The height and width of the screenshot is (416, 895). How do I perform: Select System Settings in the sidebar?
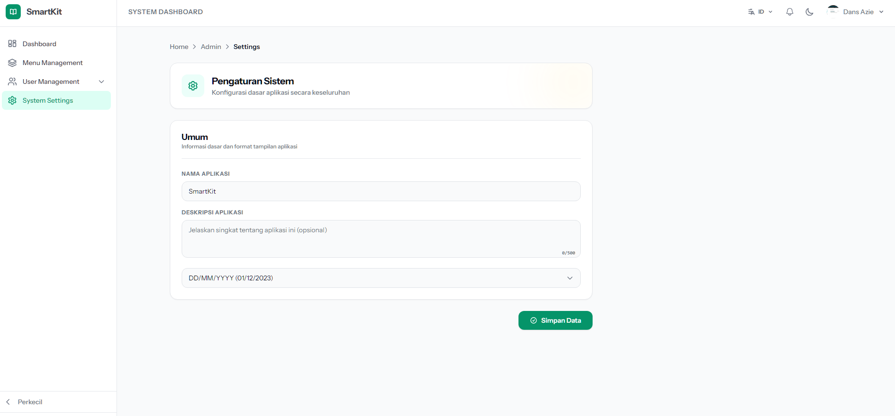pyautogui.click(x=57, y=100)
